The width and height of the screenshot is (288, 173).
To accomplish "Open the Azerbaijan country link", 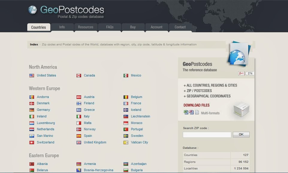I will [x=139, y=164].
